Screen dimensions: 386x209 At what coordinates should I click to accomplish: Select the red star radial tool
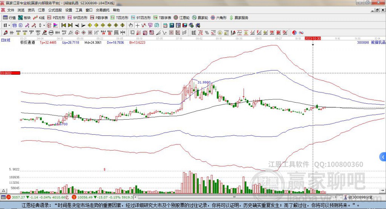pos(84,32)
